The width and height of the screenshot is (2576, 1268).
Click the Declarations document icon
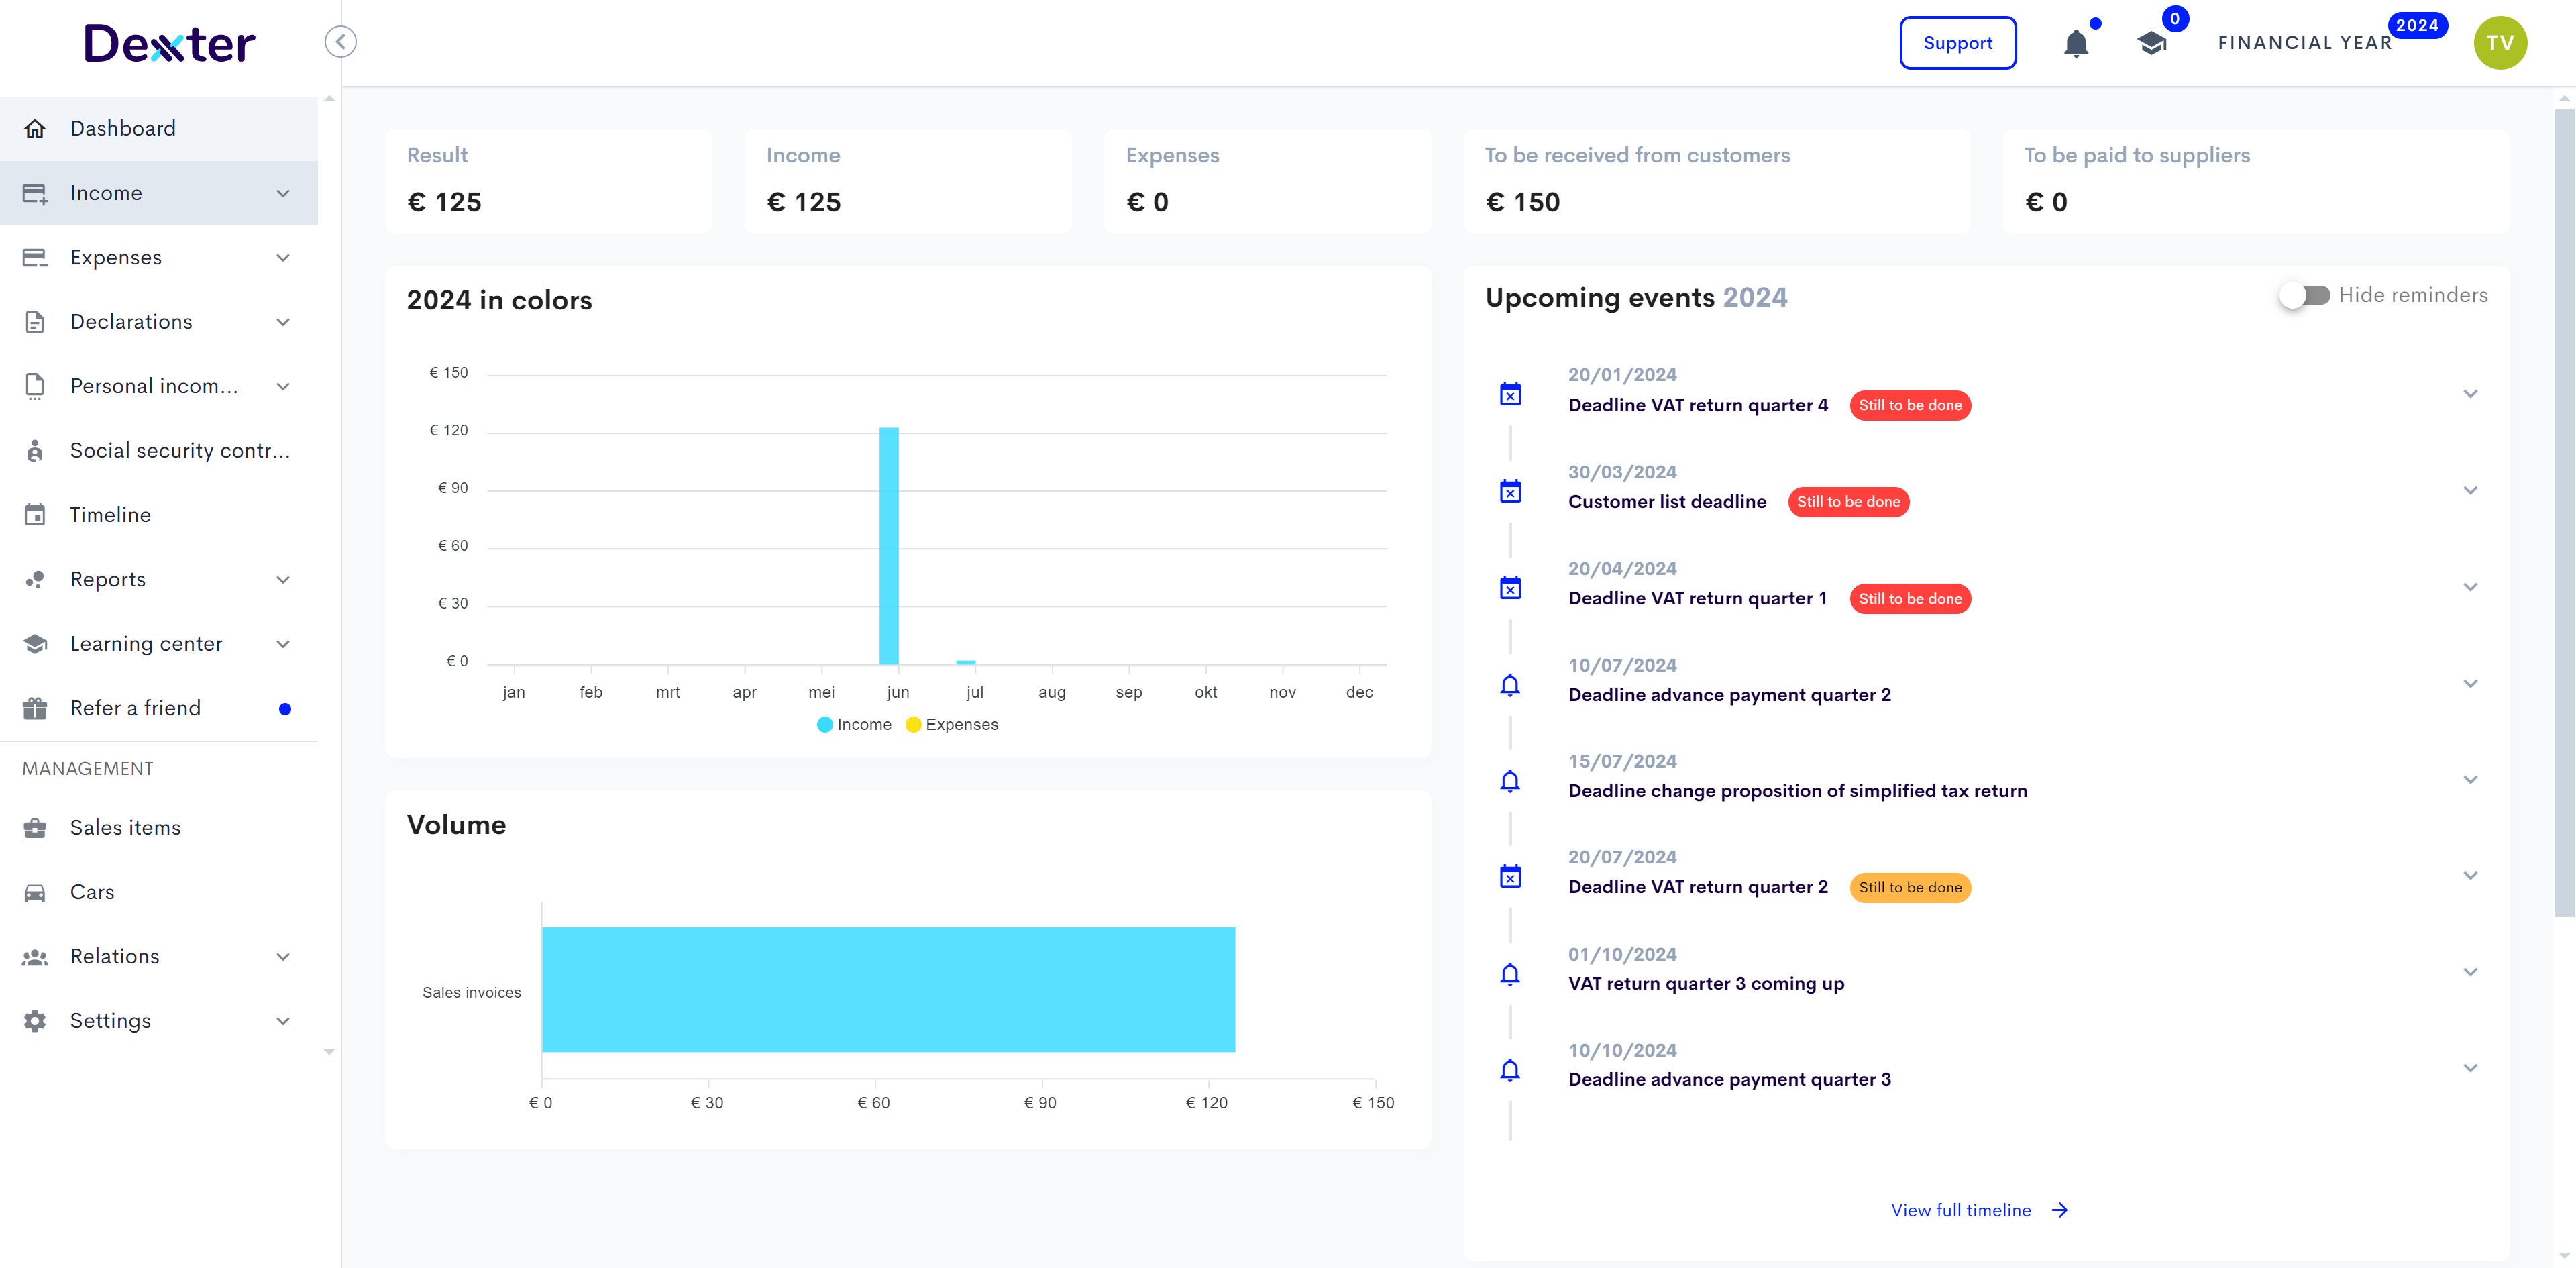coord(35,322)
